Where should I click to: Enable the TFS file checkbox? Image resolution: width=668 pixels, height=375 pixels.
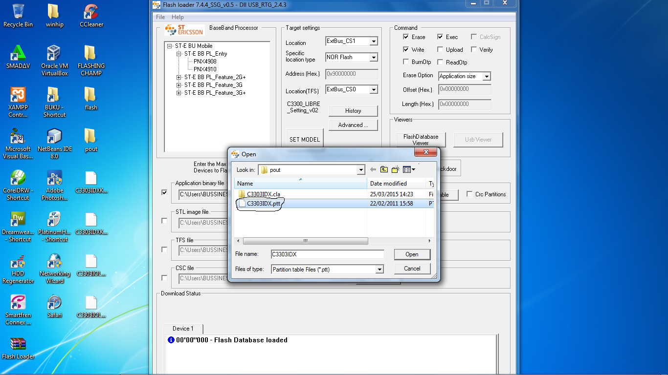[164, 250]
